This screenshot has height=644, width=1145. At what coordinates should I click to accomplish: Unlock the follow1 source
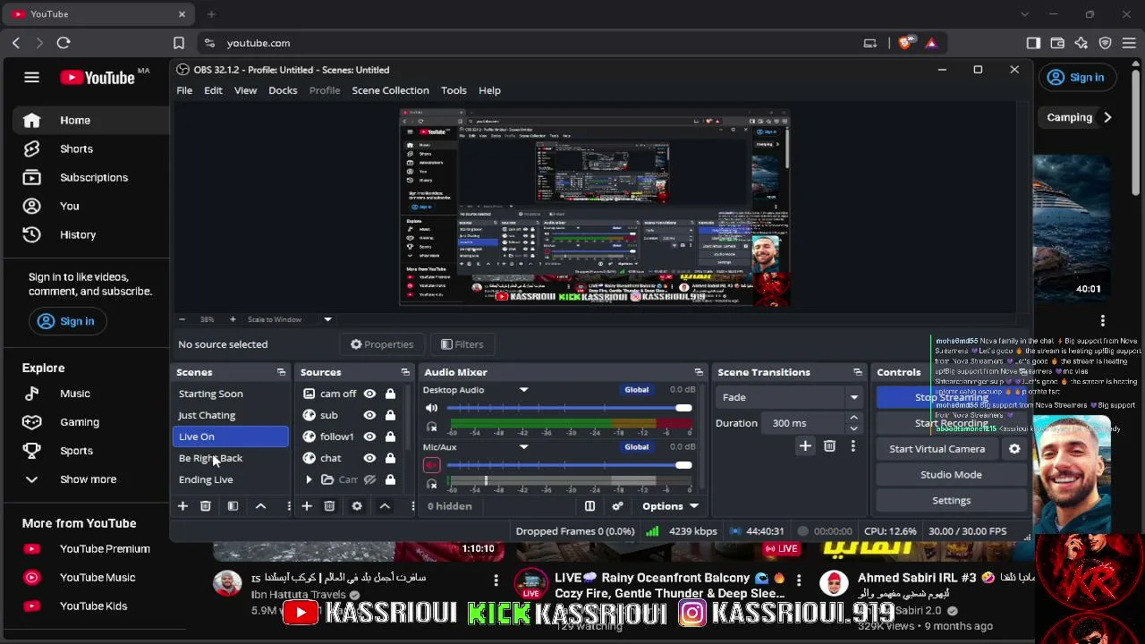pos(390,436)
